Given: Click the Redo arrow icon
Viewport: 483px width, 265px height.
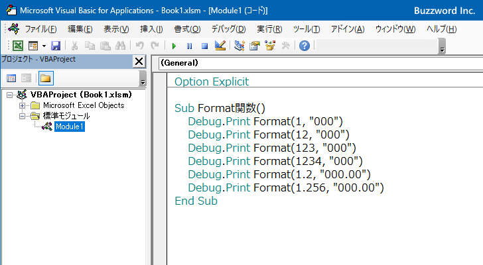Looking at the screenshot, I should point(155,46).
